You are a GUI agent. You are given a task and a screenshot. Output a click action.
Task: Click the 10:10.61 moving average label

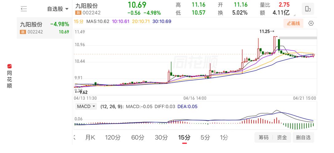pyautogui.click(x=120, y=21)
